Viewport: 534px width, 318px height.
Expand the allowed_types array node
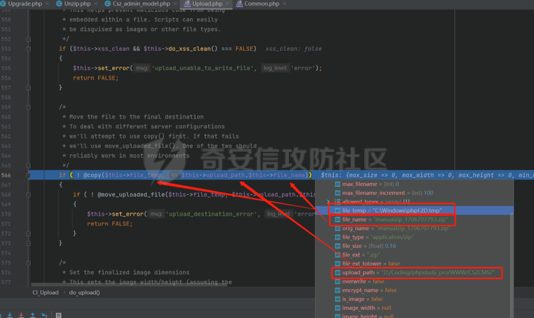tap(330, 202)
